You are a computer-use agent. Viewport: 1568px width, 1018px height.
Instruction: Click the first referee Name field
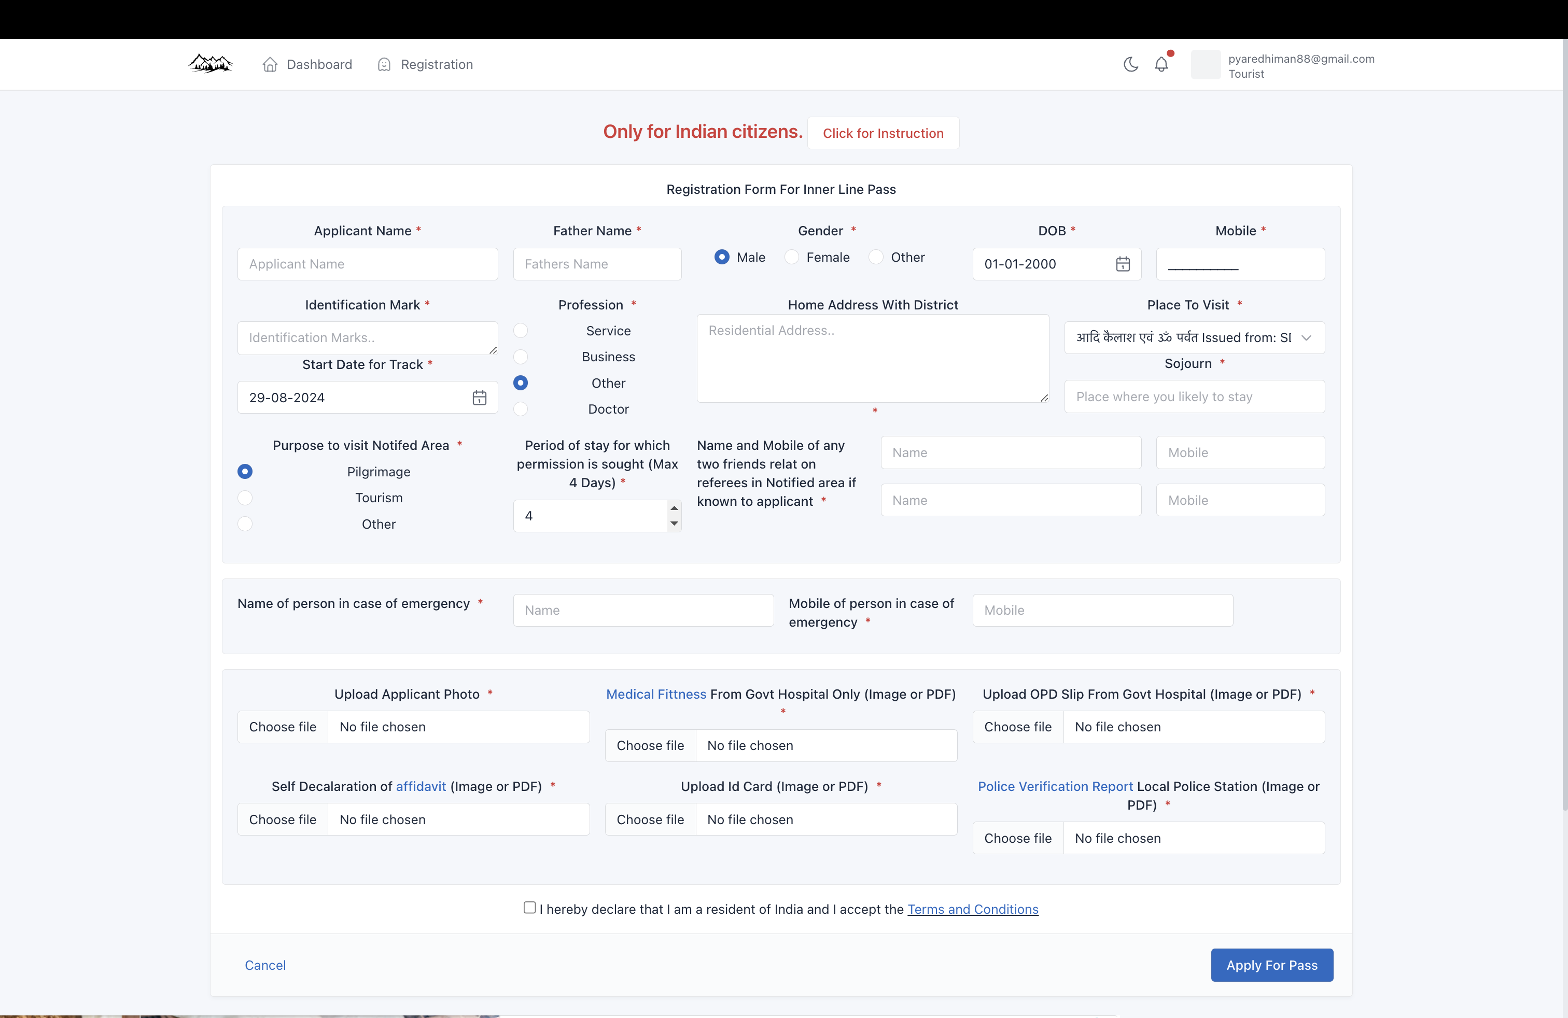pyautogui.click(x=1011, y=453)
